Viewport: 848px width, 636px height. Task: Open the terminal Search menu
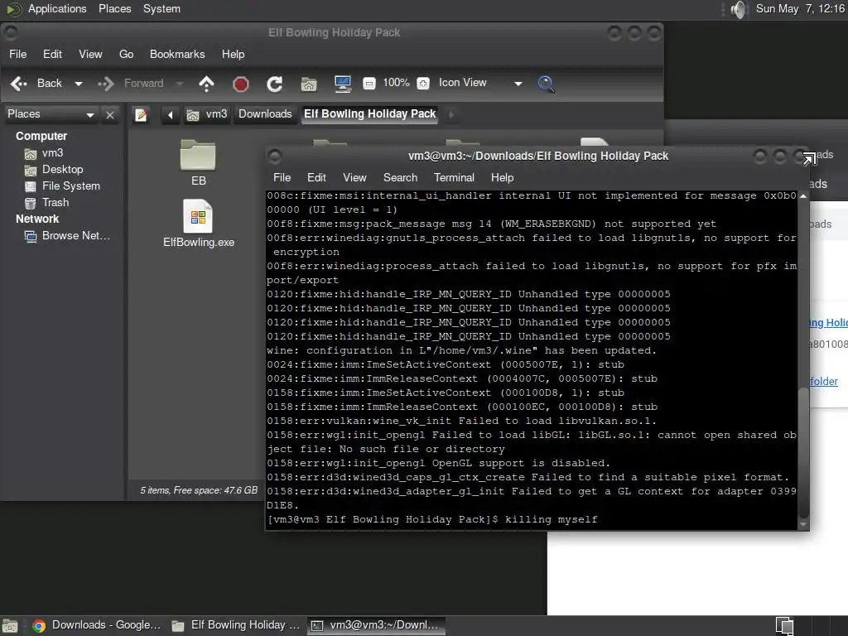pos(400,177)
